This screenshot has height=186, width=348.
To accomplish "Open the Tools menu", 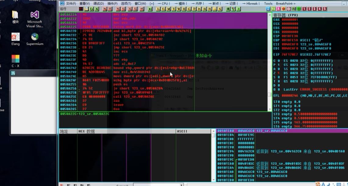I will click(x=268, y=4).
